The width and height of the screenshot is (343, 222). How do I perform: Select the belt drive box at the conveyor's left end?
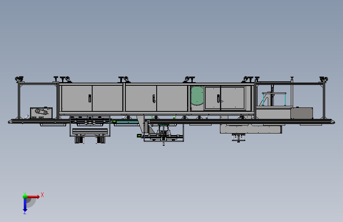tap(42, 113)
